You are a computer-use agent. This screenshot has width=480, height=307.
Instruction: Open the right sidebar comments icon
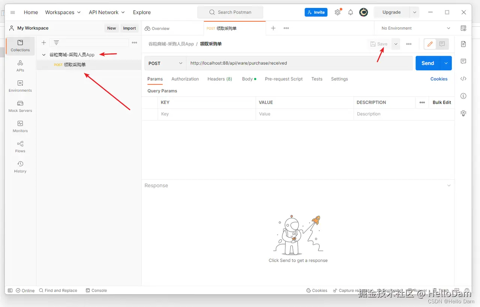(x=463, y=61)
